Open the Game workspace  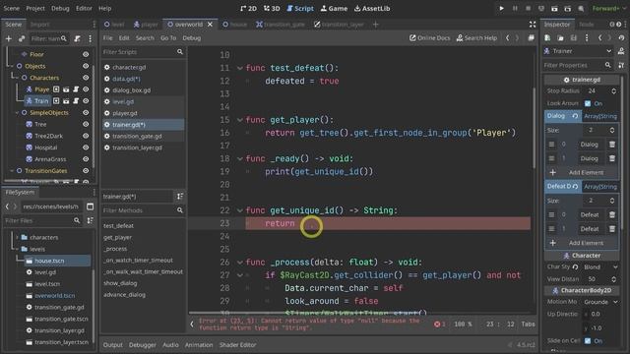[334, 8]
